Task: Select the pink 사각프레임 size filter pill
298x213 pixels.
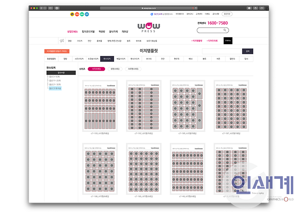Action: 96,69
